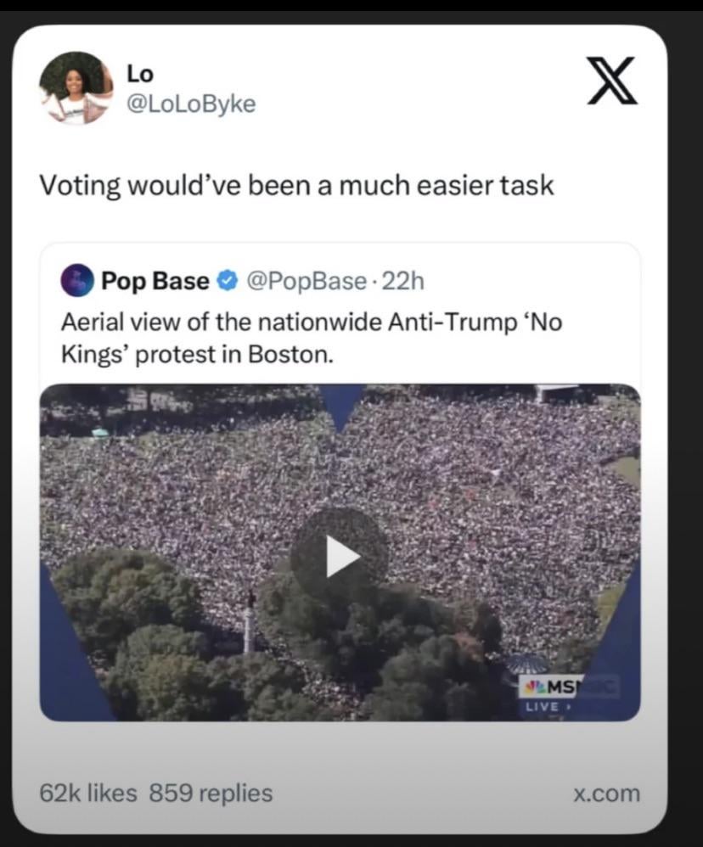Play the Boston protest video

click(340, 556)
